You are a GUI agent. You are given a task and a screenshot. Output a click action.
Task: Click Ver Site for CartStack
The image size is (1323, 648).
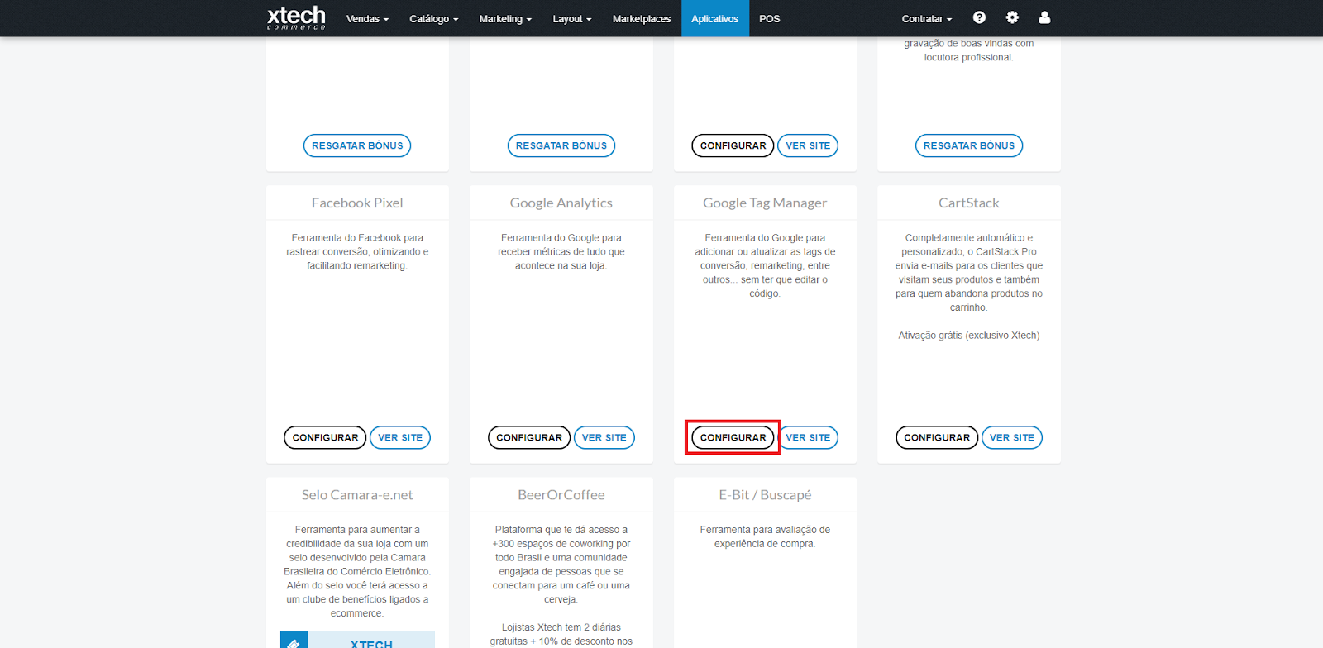click(1012, 437)
